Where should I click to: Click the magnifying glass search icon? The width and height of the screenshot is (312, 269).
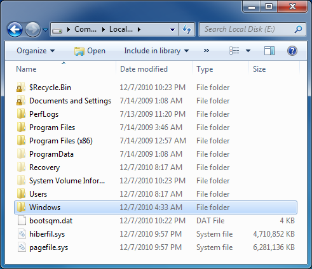pos(299,29)
